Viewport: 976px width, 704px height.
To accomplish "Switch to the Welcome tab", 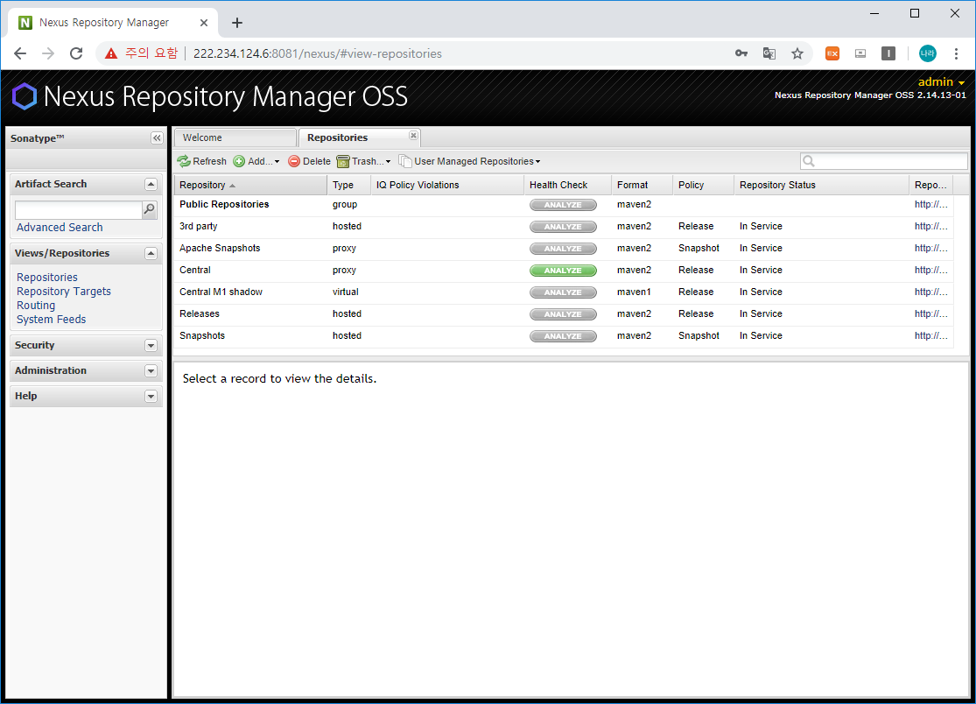I will pyautogui.click(x=235, y=137).
